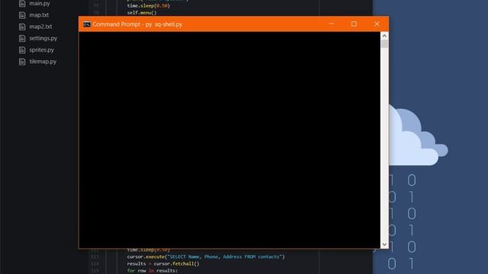Maximize the Command Prompt window
Image resolution: width=488 pixels, height=274 pixels.
pos(354,24)
